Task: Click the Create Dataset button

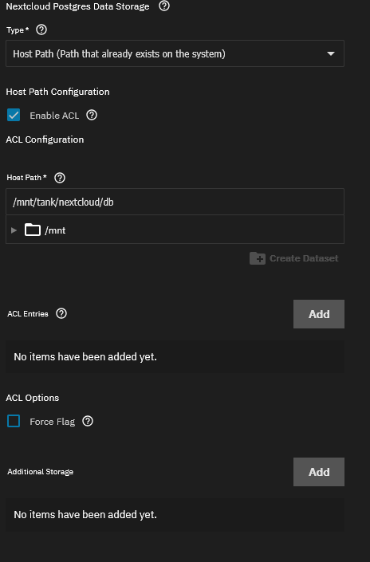Action: pyautogui.click(x=294, y=258)
